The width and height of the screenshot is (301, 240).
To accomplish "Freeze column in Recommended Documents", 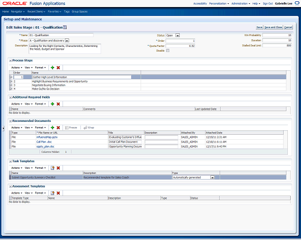I will 71,127.
